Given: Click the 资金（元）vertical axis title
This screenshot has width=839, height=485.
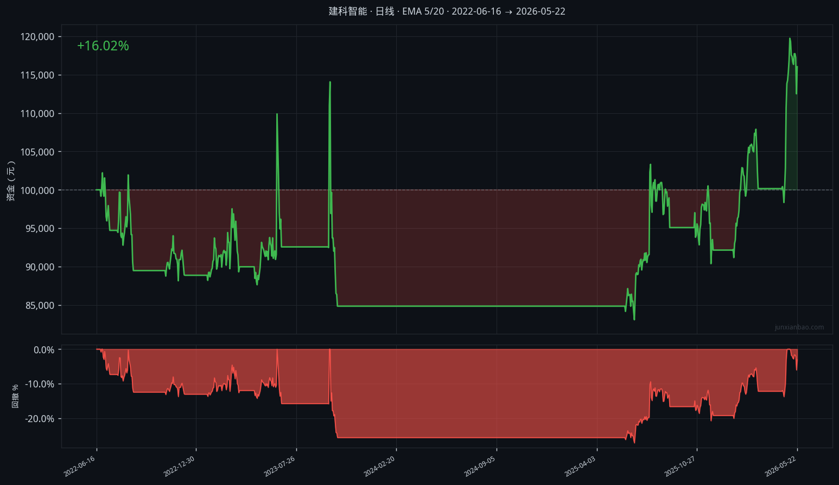Looking at the screenshot, I should pyautogui.click(x=11, y=181).
